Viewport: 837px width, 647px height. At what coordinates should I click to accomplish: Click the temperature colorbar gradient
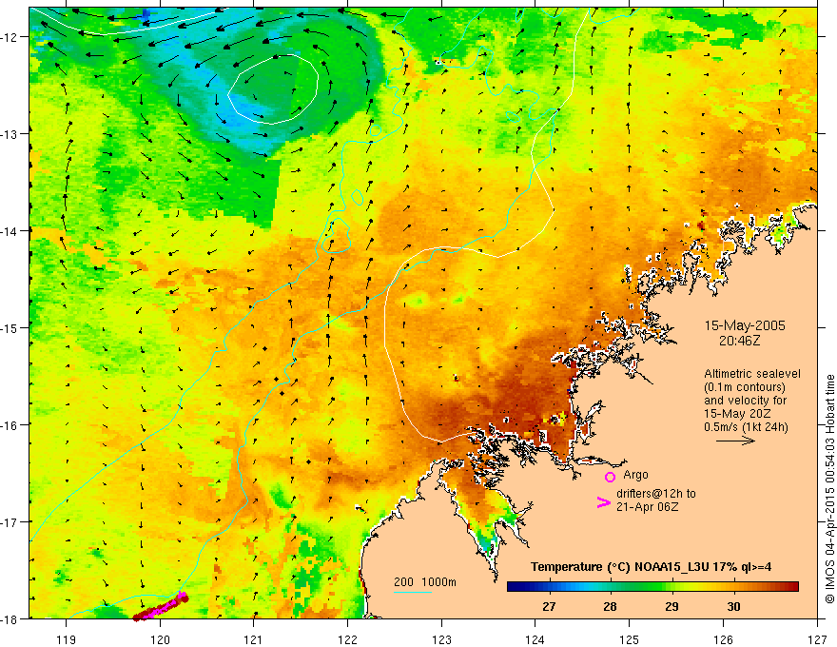(652, 586)
